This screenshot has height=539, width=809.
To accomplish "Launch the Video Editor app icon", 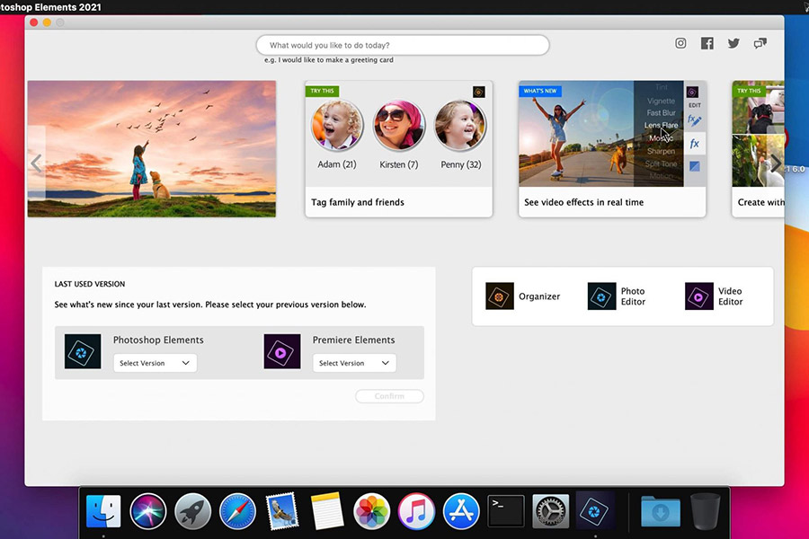I will tap(699, 296).
